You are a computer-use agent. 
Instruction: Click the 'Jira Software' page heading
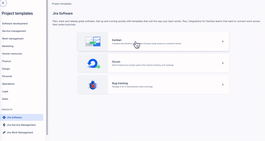pos(63,13)
